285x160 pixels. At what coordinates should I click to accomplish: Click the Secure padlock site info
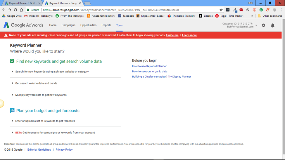pos(33,10)
